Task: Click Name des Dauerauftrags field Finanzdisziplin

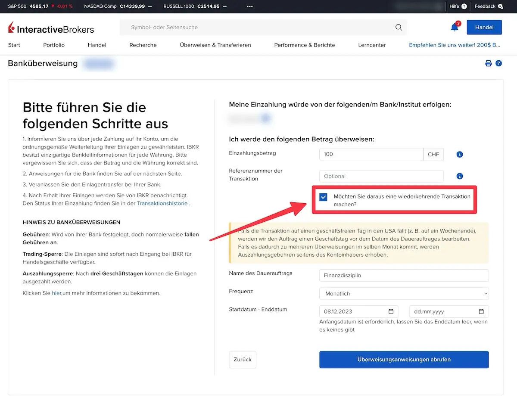Action: click(x=404, y=275)
